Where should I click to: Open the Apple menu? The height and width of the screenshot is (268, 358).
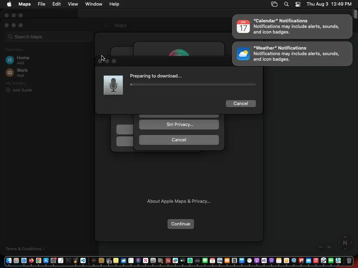click(x=9, y=4)
